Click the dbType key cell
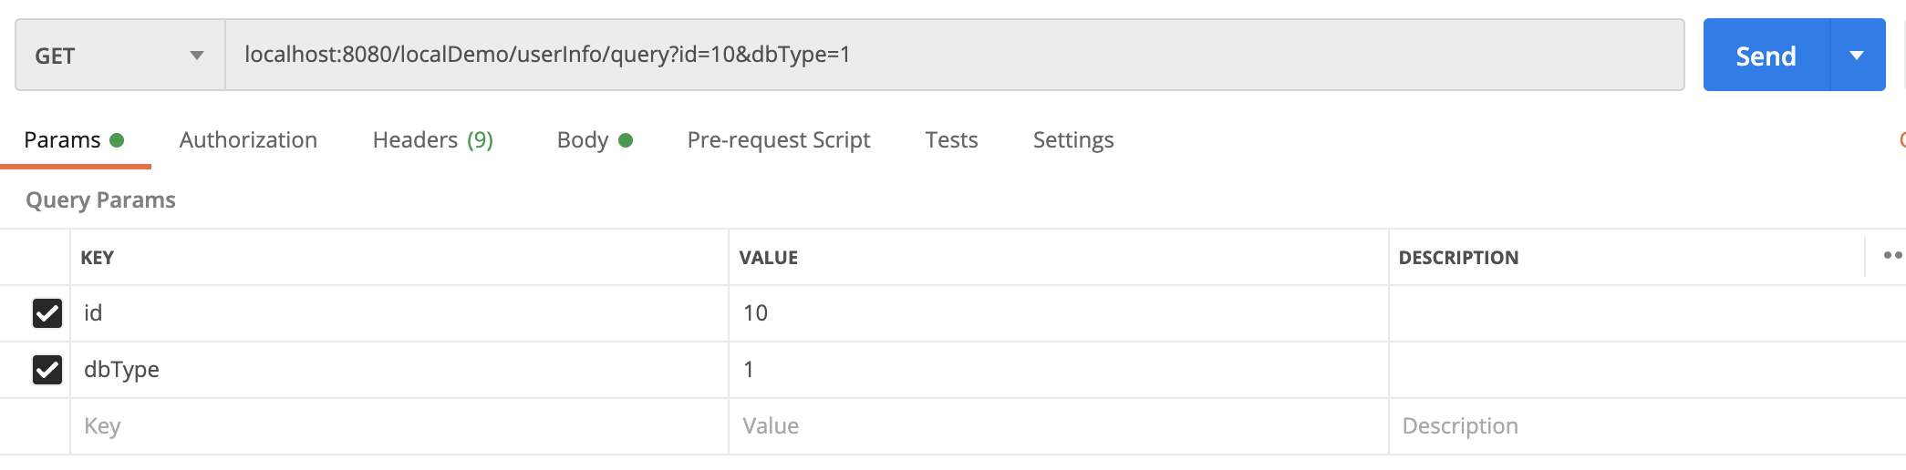 click(x=398, y=370)
